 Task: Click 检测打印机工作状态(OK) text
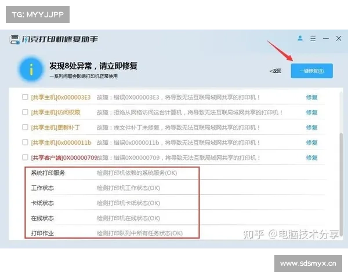click(128, 188)
